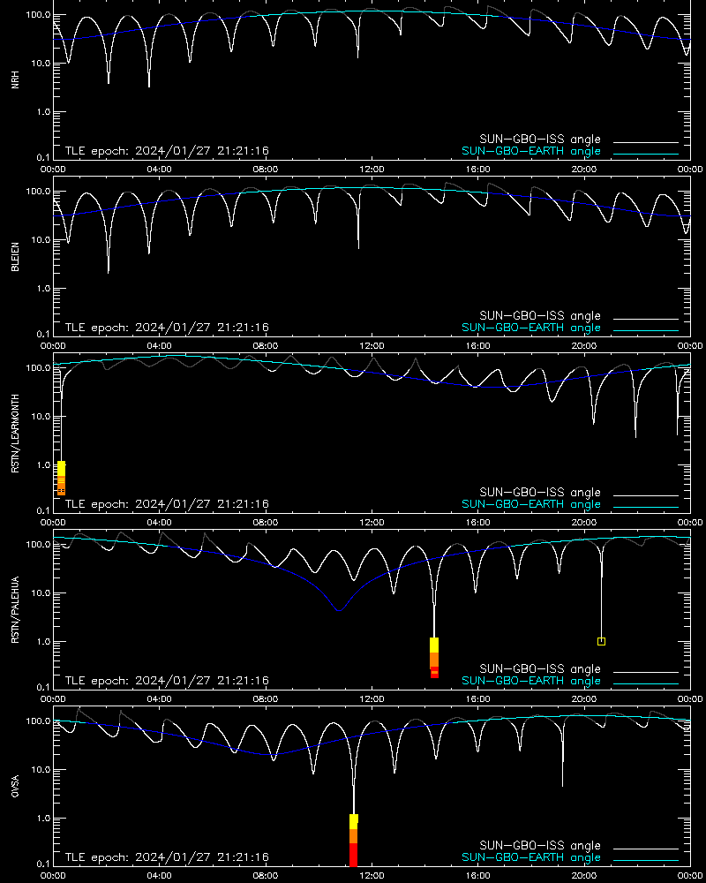Click SUN-GBO-EARTH angle legend in PALEHUA panel
Screen dimensions: 706x883
click(531, 680)
